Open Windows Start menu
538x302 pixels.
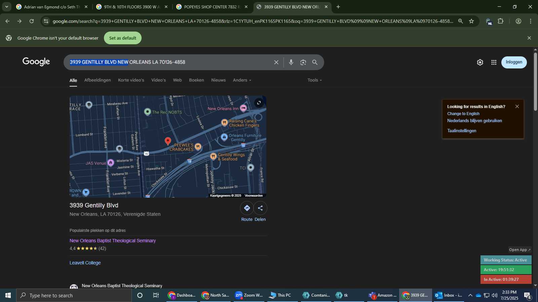click(8, 295)
